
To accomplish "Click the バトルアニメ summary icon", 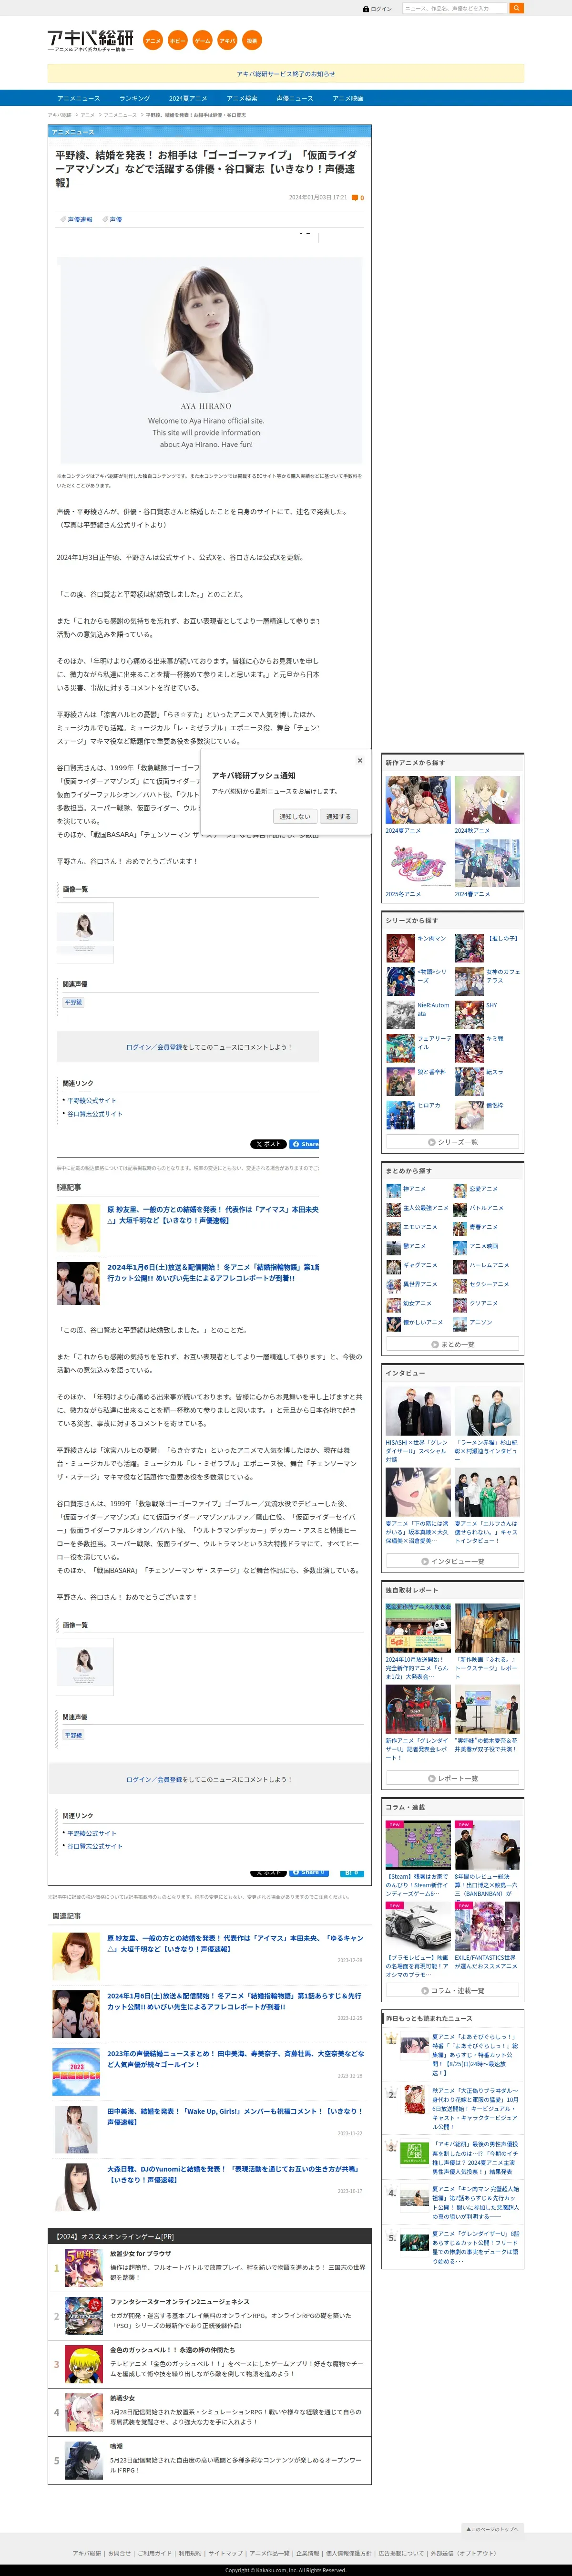I will point(460,1209).
